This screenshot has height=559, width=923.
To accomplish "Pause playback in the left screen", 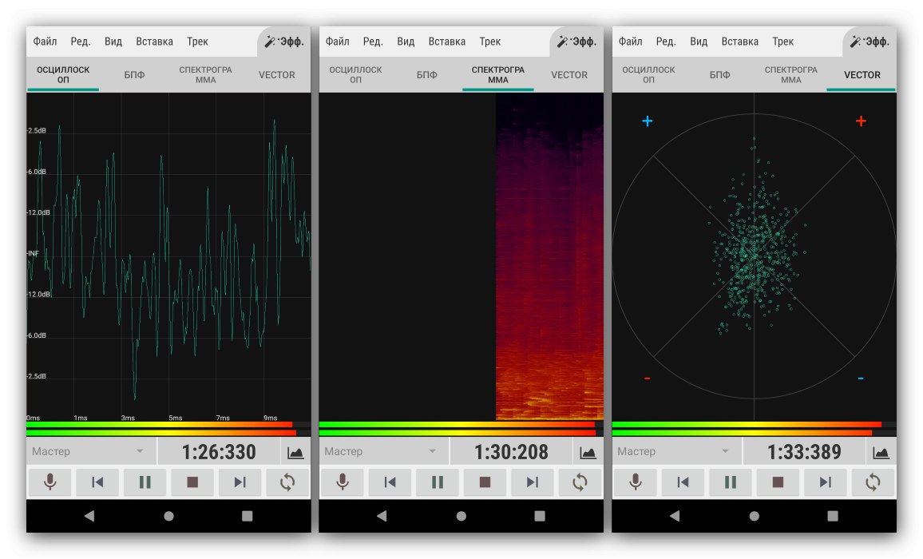I will pos(145,482).
